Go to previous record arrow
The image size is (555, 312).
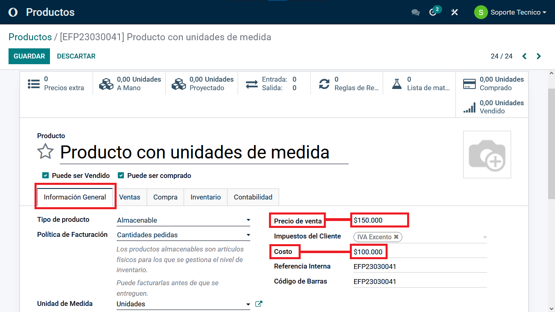click(525, 56)
